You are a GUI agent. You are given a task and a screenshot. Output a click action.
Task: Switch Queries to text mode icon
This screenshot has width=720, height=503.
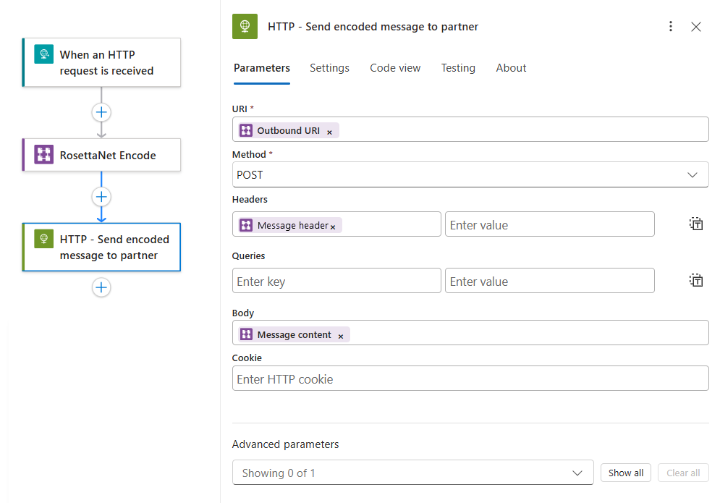click(x=696, y=280)
